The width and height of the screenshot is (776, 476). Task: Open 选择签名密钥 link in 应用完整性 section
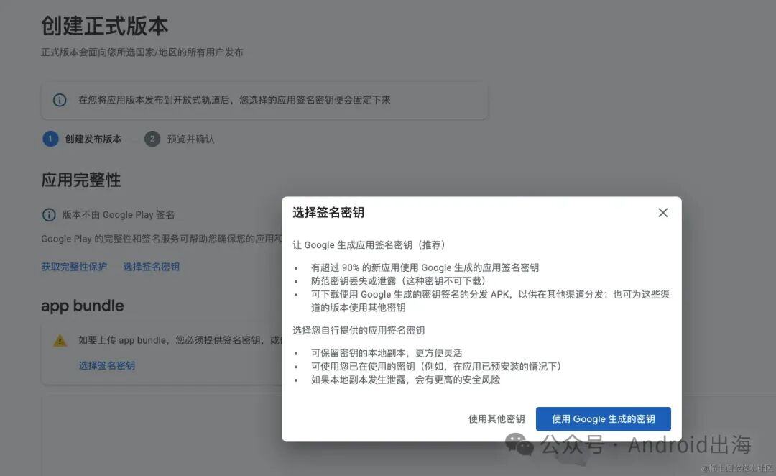[x=152, y=266]
